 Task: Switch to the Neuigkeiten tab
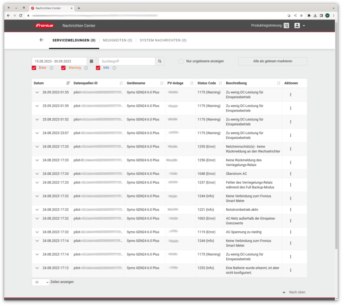coord(117,40)
